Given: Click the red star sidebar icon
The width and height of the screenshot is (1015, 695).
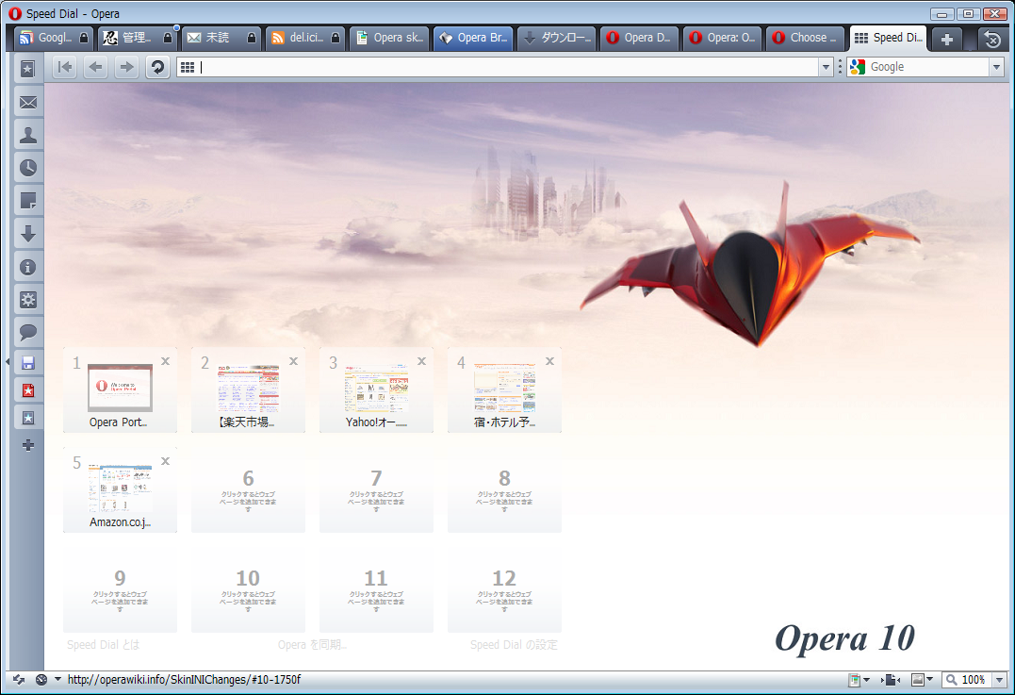Looking at the screenshot, I should point(28,390).
